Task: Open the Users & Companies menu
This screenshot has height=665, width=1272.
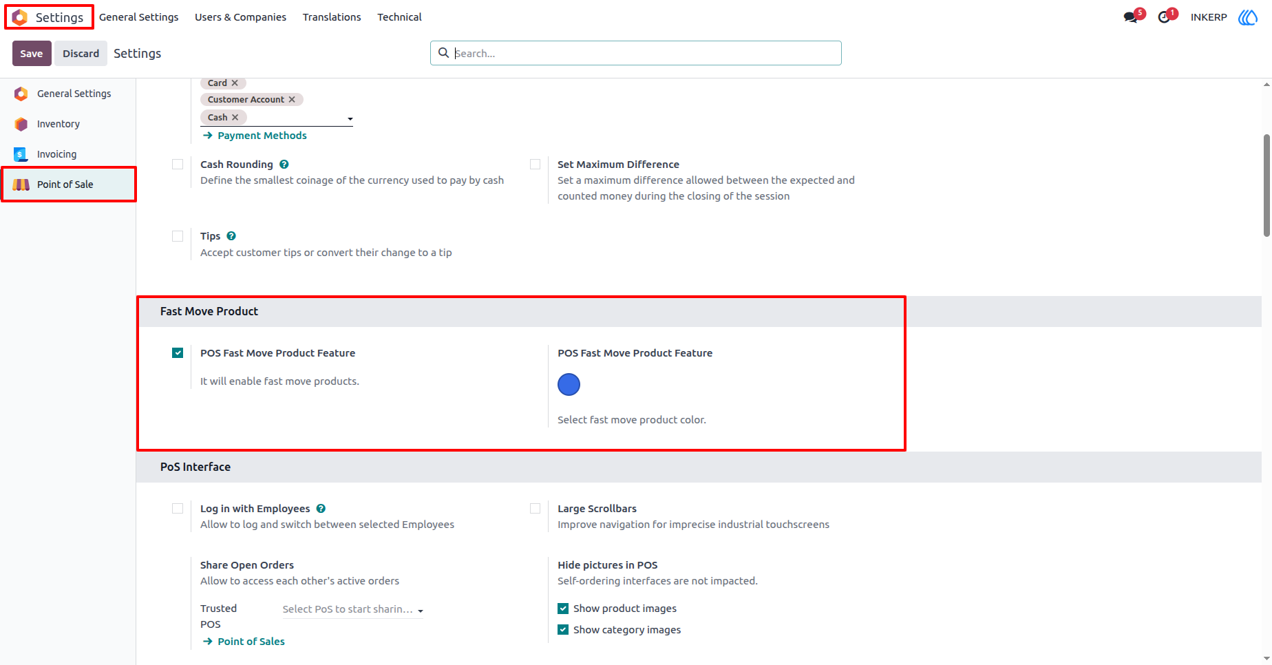Action: 240,17
